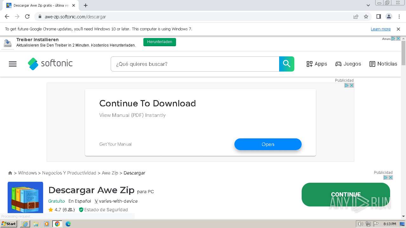Viewport: 406px width, 228px height.
Task: Launch Internet Explorer from taskbar
Action: click(x=25, y=224)
